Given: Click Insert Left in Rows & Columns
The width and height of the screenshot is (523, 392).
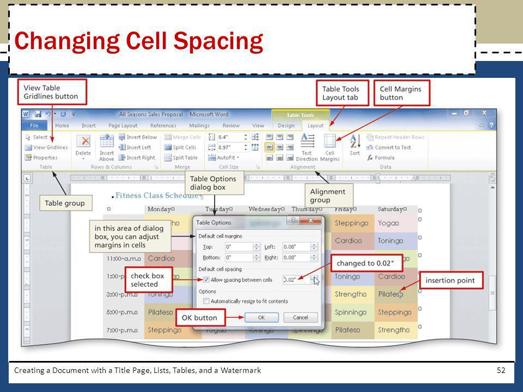Looking at the screenshot, I should (x=135, y=148).
